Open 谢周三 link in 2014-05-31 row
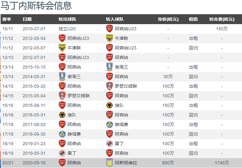Viewport: 242px width, 168px height. pyautogui.click(x=74, y=77)
